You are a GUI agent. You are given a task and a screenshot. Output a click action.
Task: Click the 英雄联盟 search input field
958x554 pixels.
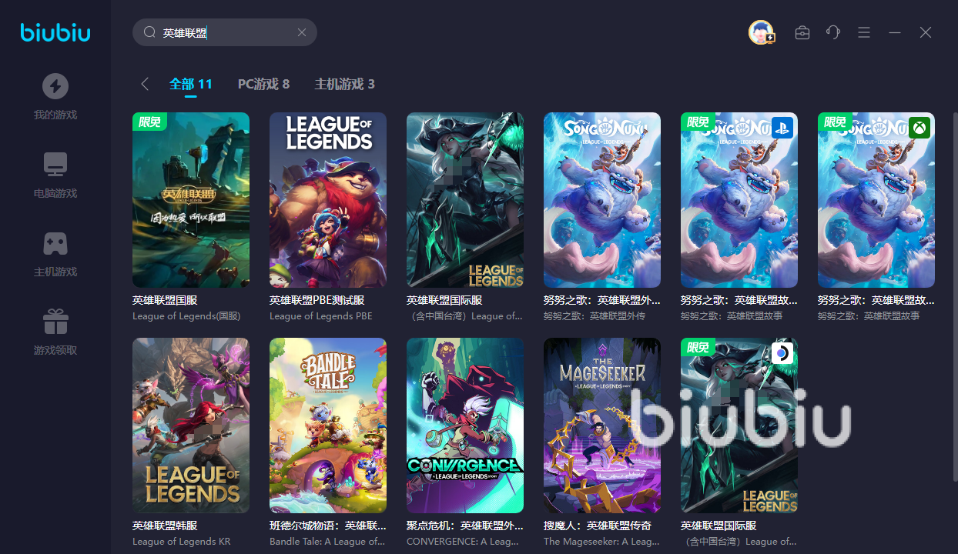[x=225, y=32]
